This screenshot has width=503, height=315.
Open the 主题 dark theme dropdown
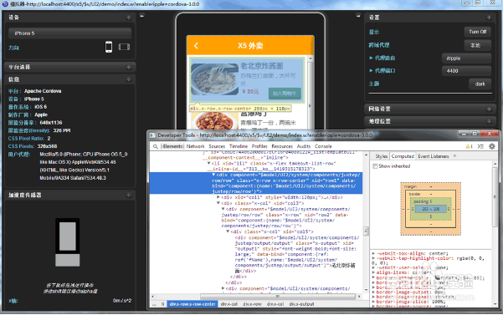(x=480, y=84)
